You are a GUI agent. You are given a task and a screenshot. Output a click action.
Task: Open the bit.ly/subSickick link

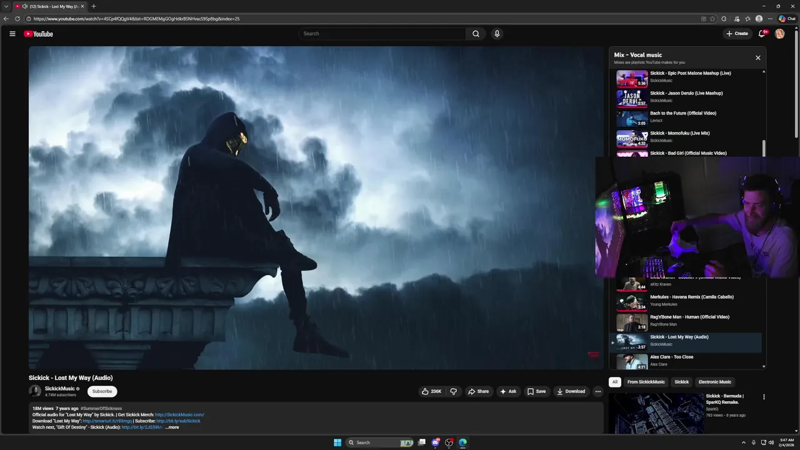pos(178,421)
